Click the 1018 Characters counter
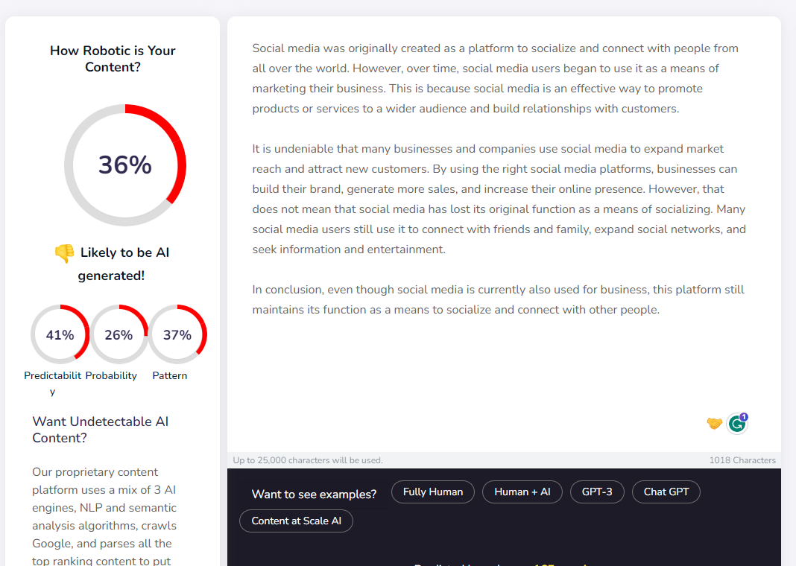Screen dimensions: 796x566 coord(742,460)
